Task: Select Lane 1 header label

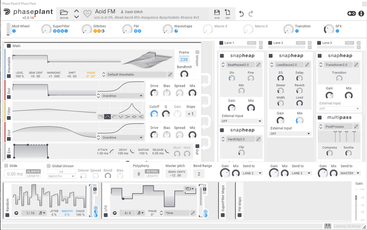Action: [229, 43]
